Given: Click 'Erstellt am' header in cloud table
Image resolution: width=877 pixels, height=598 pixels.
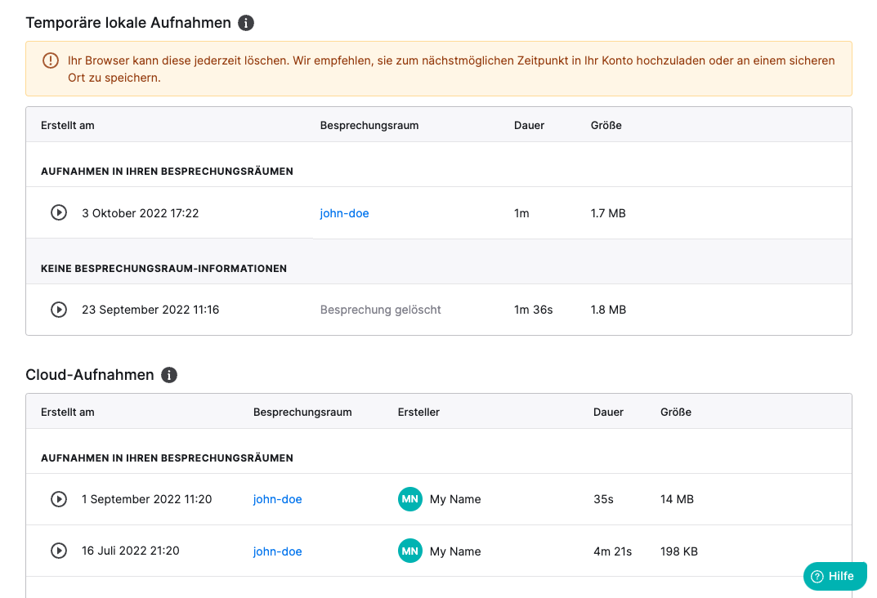Looking at the screenshot, I should [68, 412].
